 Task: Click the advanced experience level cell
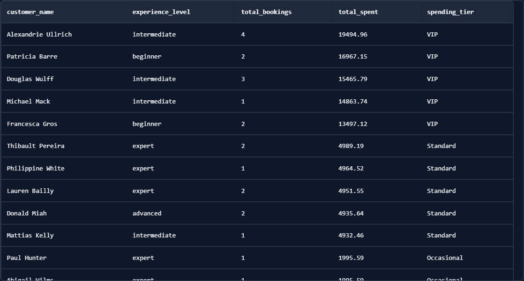tap(147, 214)
